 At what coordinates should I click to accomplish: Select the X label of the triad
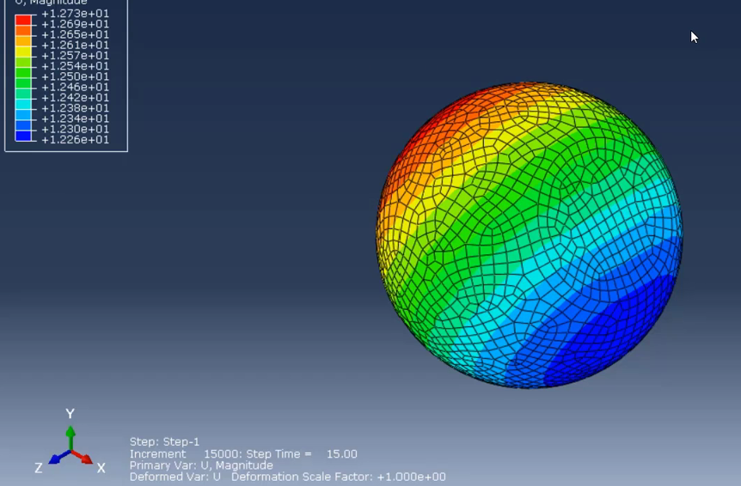pyautogui.click(x=101, y=468)
